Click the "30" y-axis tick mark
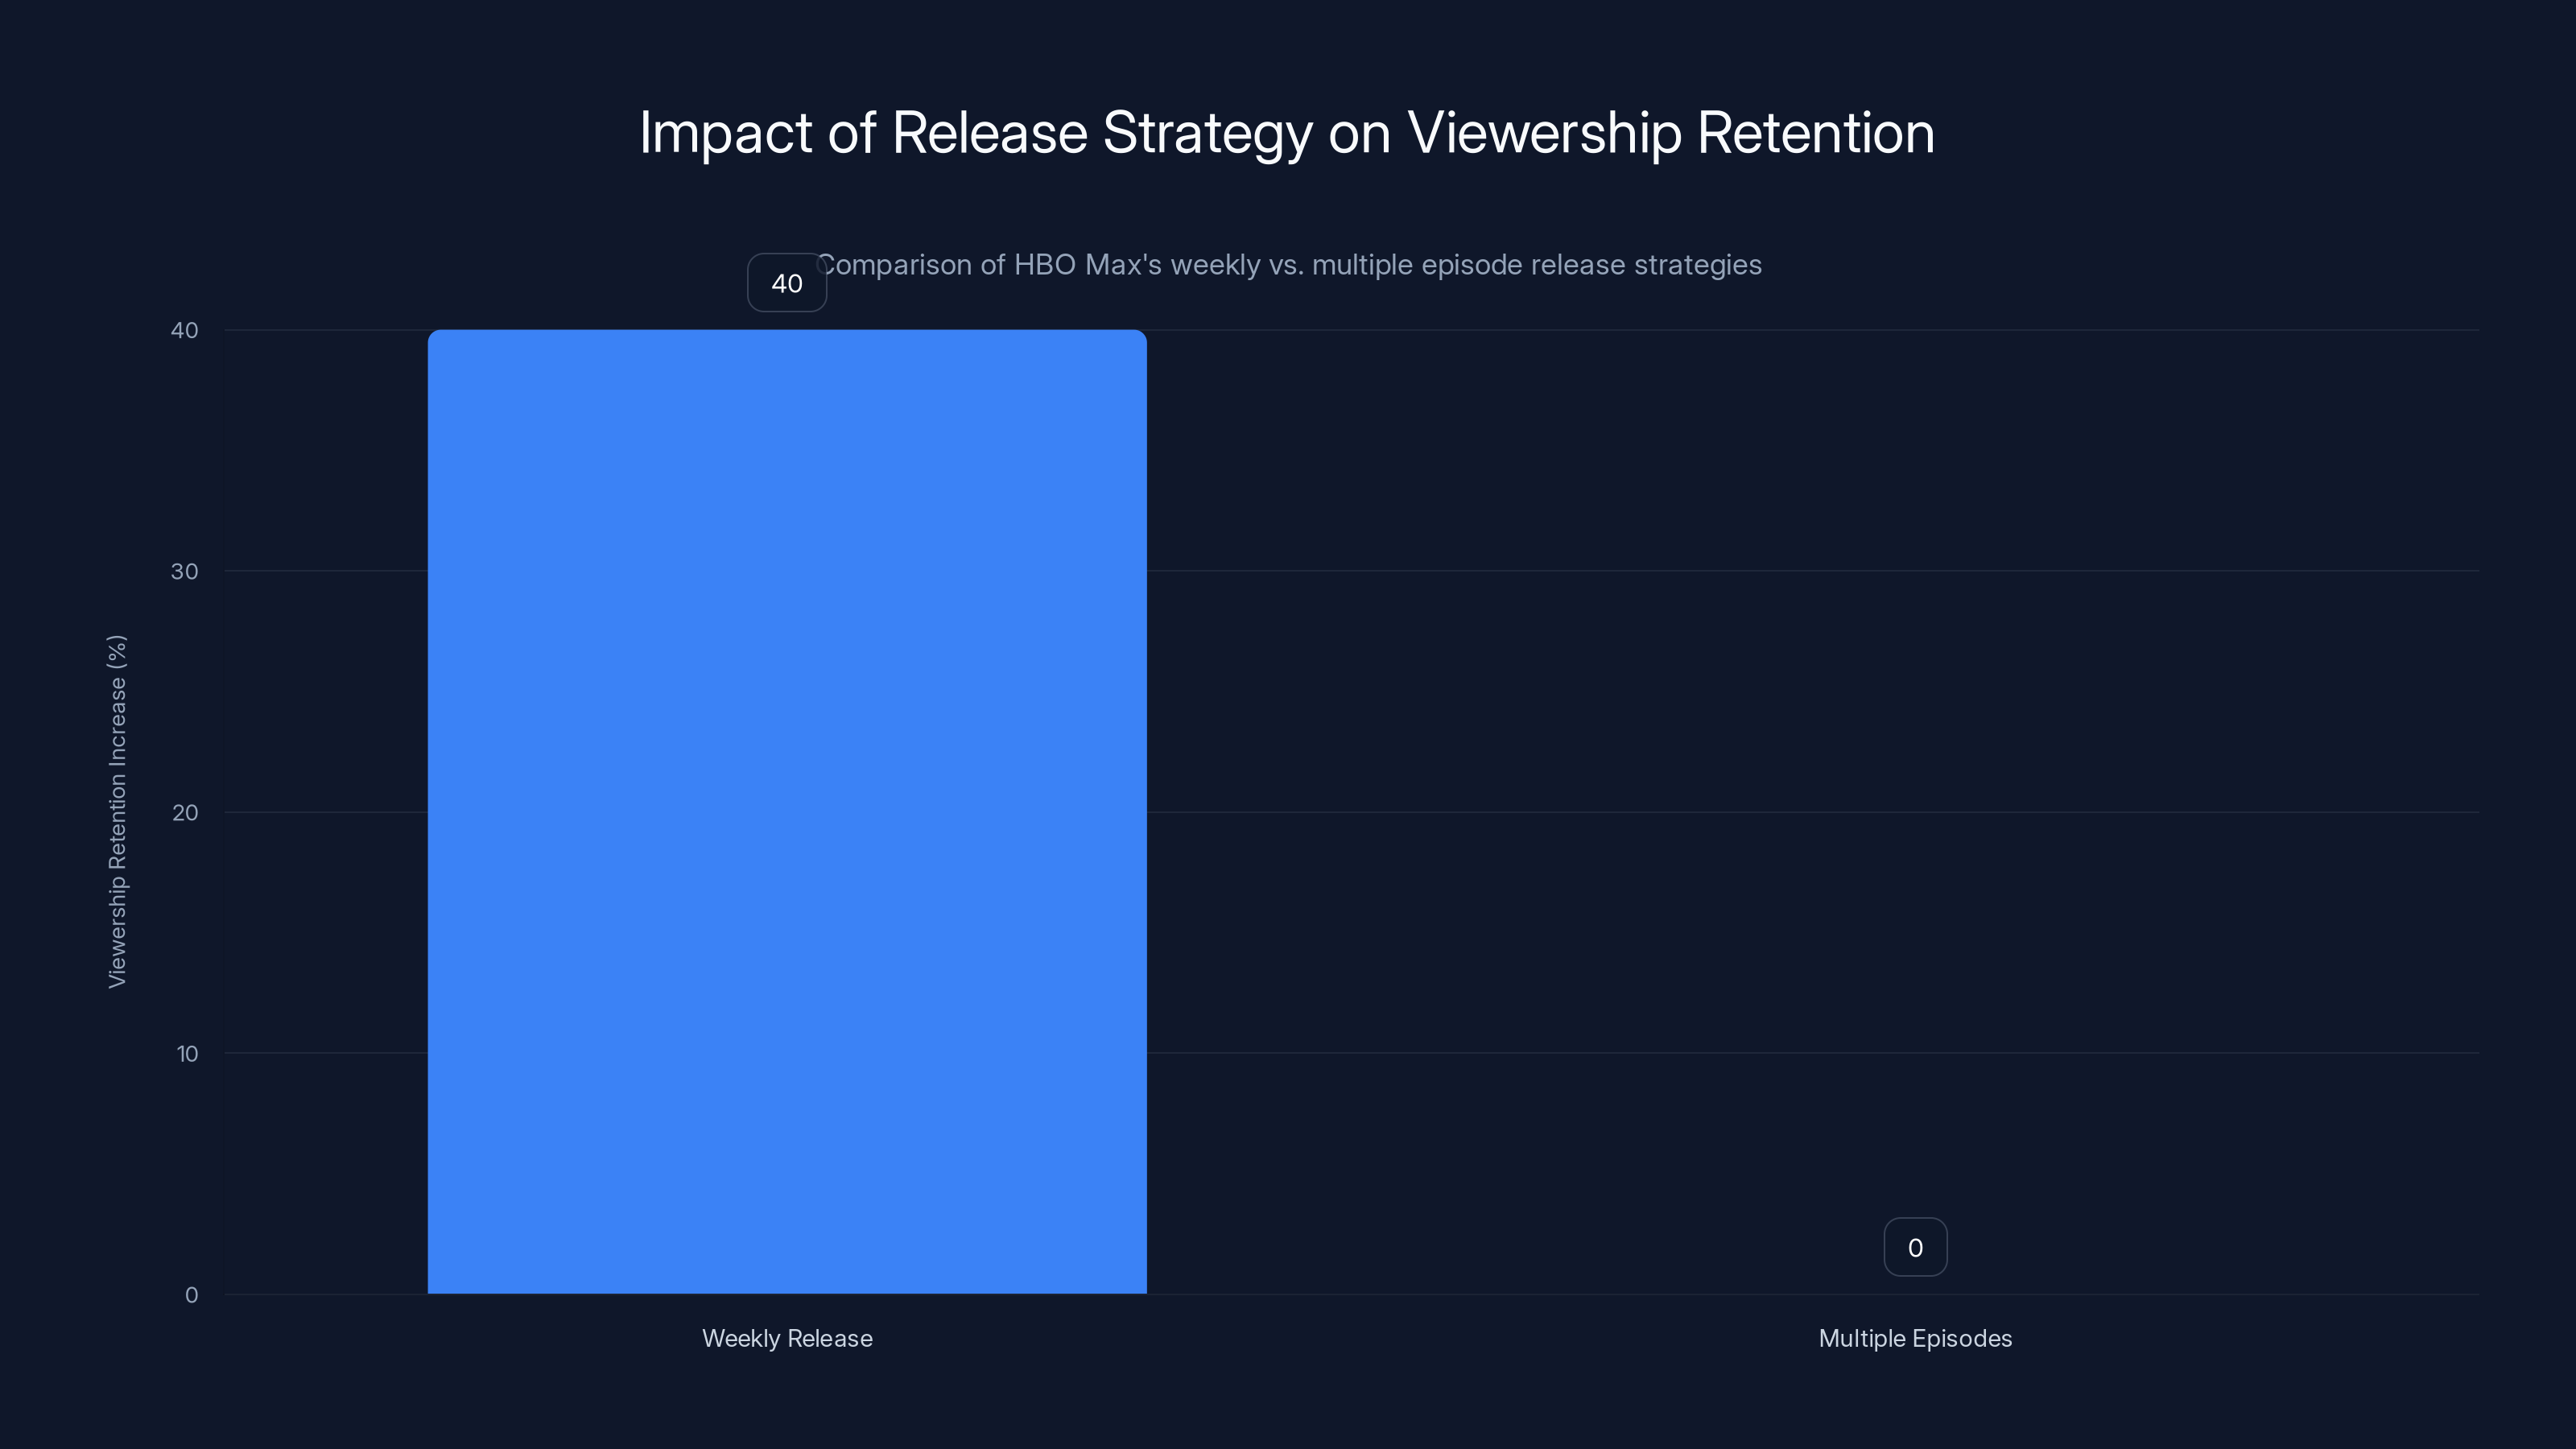The height and width of the screenshot is (1449, 2576). pos(187,570)
